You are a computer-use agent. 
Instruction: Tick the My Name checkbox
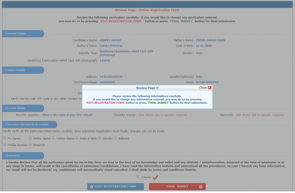(x=4, y=138)
